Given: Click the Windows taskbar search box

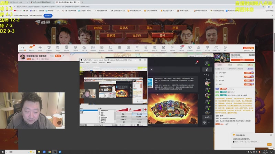Looking at the screenshot, I should click(21, 152).
